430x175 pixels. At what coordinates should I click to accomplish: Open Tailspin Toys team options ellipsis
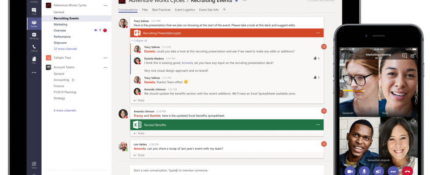105,58
